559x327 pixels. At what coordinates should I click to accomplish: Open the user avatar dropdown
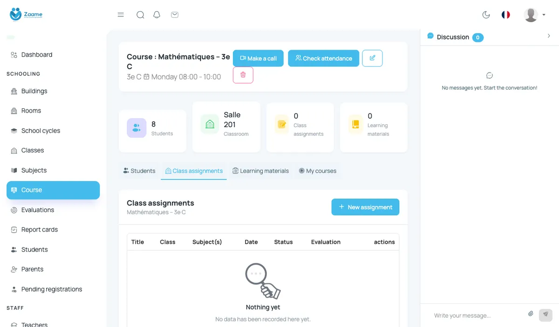[x=534, y=15]
